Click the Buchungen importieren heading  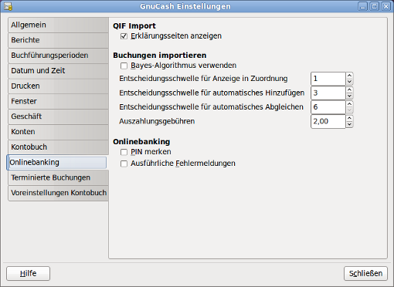tap(160, 56)
